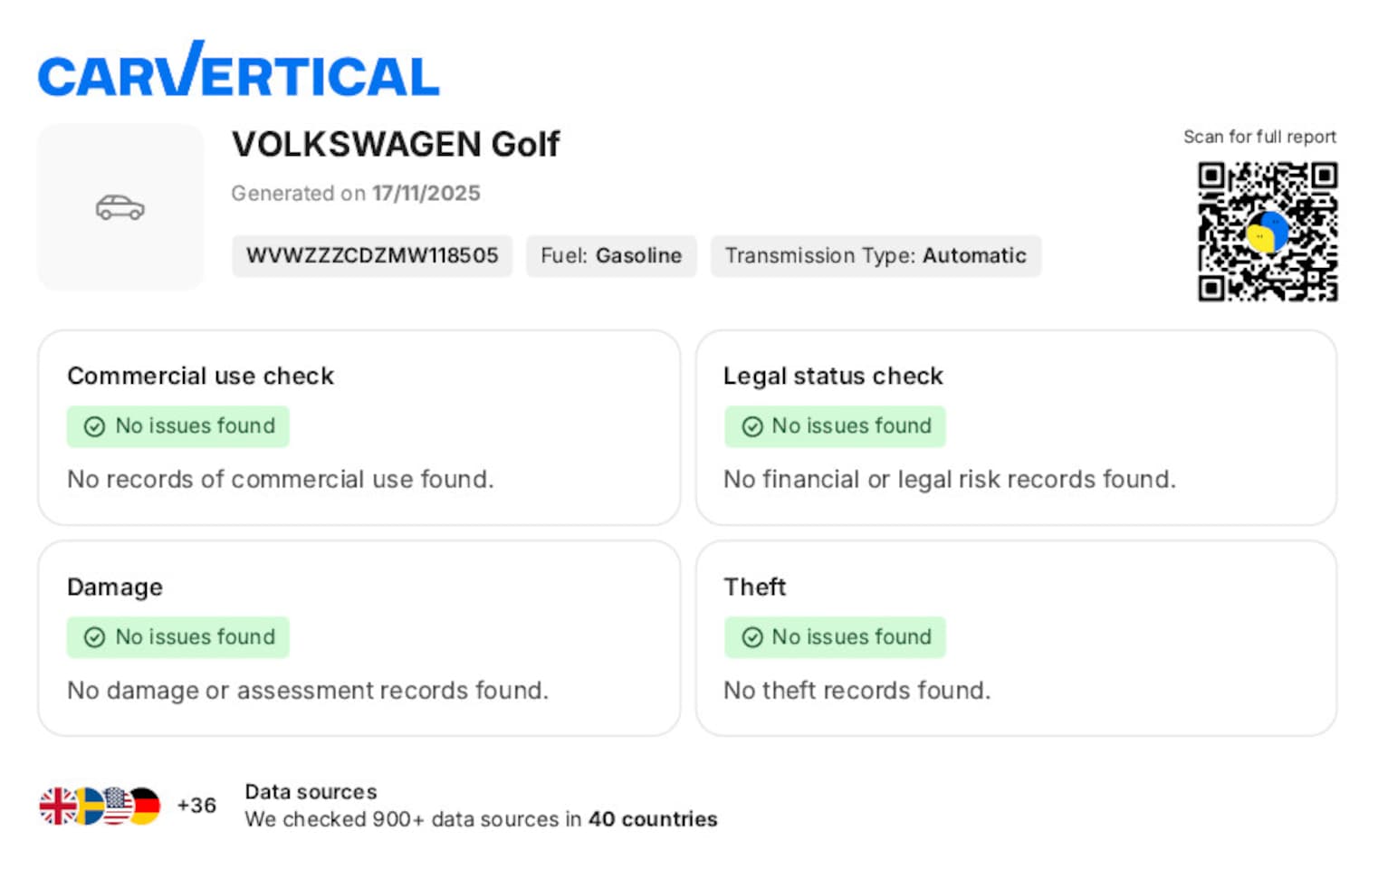Image resolution: width=1378 pixels, height=869 pixels.
Task: Select the VIN WVWZZZCDZMW118505 badge
Action: (372, 256)
